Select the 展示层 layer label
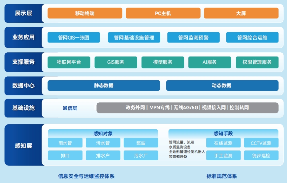 point(23,13)
